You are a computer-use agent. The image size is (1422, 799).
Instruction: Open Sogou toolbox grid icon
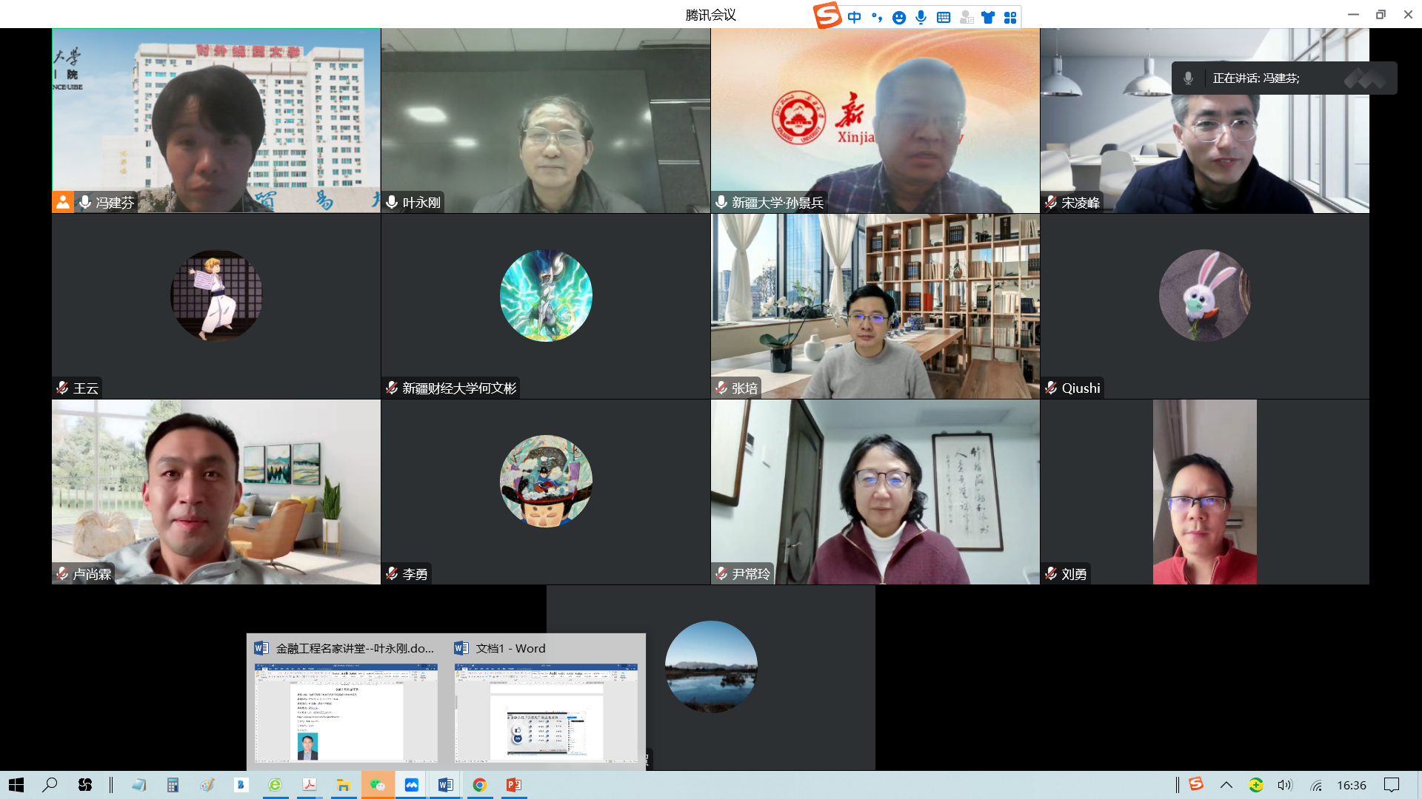pos(1010,17)
